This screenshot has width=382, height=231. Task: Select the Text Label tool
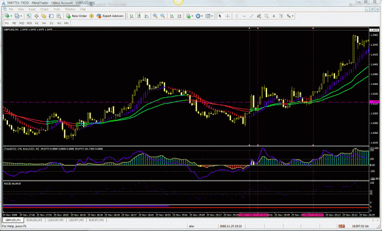point(281,16)
